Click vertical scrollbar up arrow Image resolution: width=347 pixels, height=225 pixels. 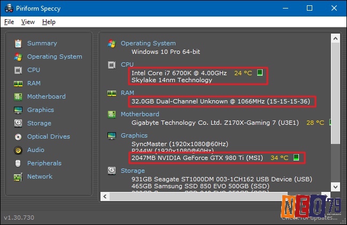335,38
